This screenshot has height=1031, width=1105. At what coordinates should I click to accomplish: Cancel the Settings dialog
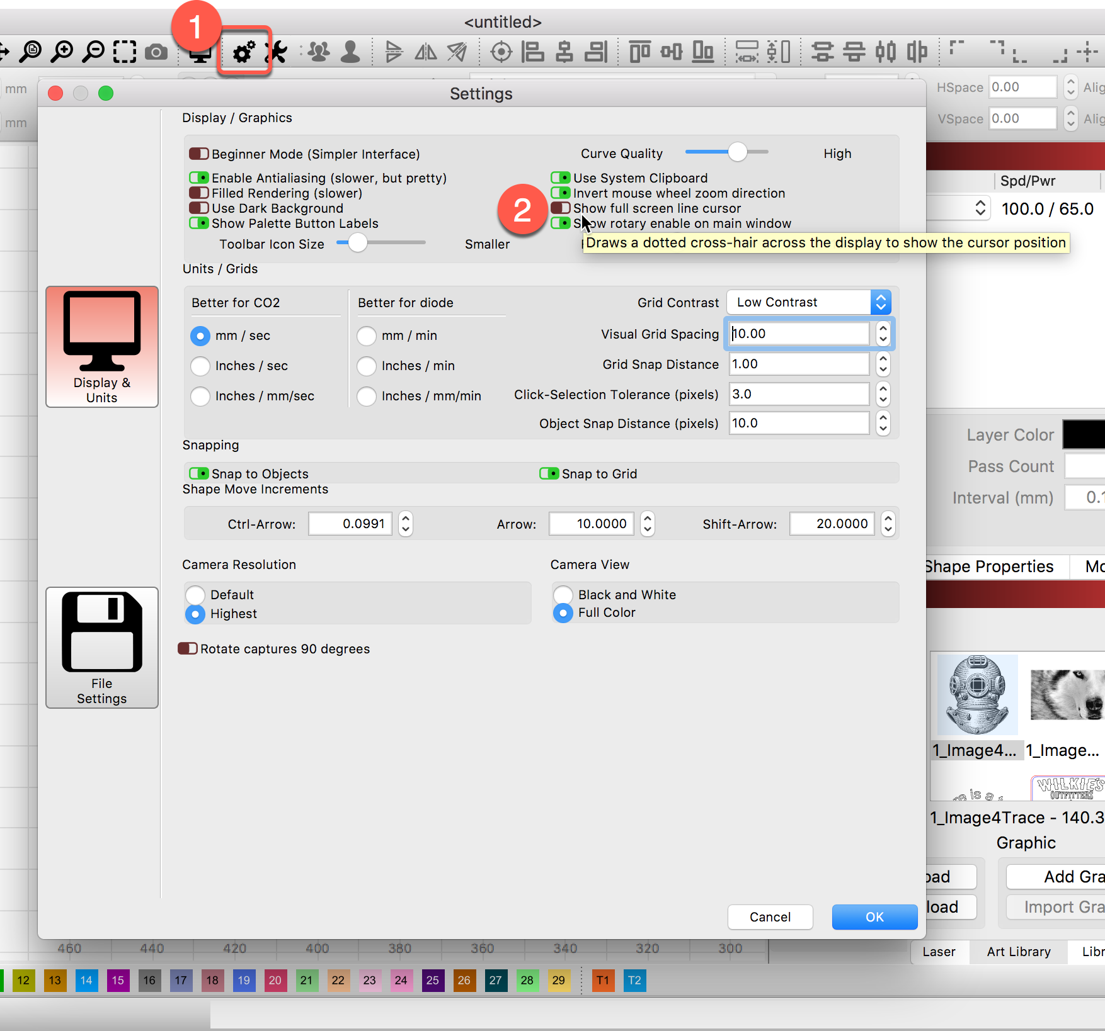[x=770, y=917]
